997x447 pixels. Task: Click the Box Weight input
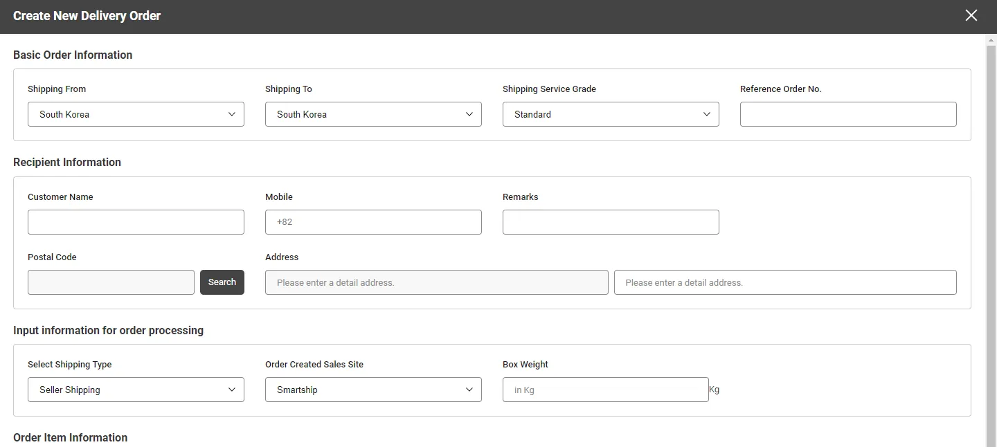(x=605, y=390)
